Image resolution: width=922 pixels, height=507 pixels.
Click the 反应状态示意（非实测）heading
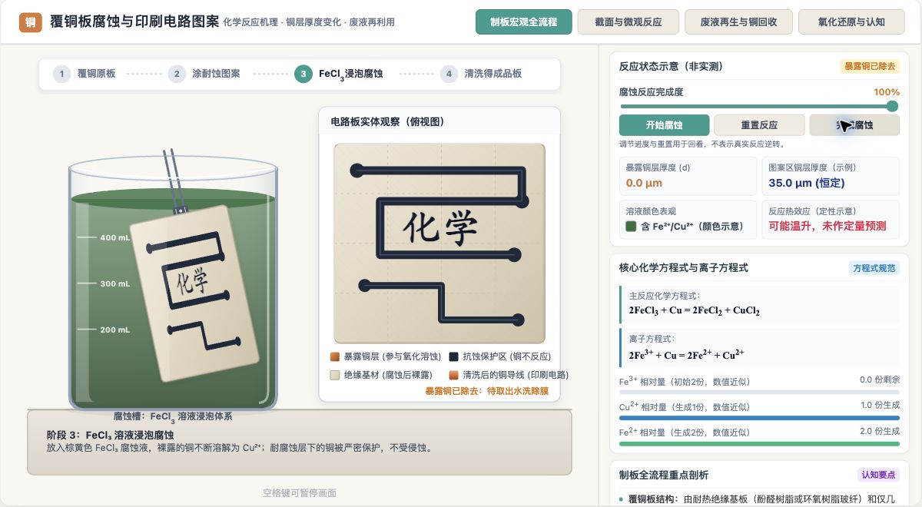[x=671, y=66]
